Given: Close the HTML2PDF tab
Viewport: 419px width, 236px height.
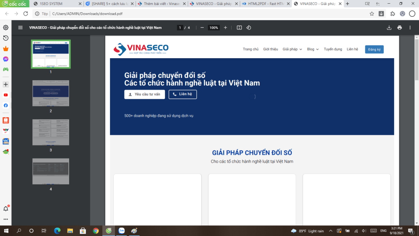Looking at the screenshot, I should pos(288,4).
